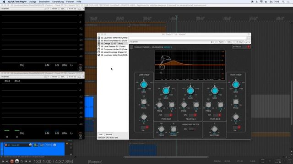The width and height of the screenshot is (293, 164).
Task: Turn the Low Shelf gain knob
Action: [x=144, y=85]
